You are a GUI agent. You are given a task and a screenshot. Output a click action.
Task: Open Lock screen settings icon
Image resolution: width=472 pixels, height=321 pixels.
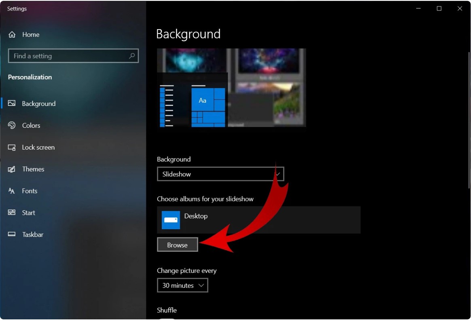tap(12, 147)
